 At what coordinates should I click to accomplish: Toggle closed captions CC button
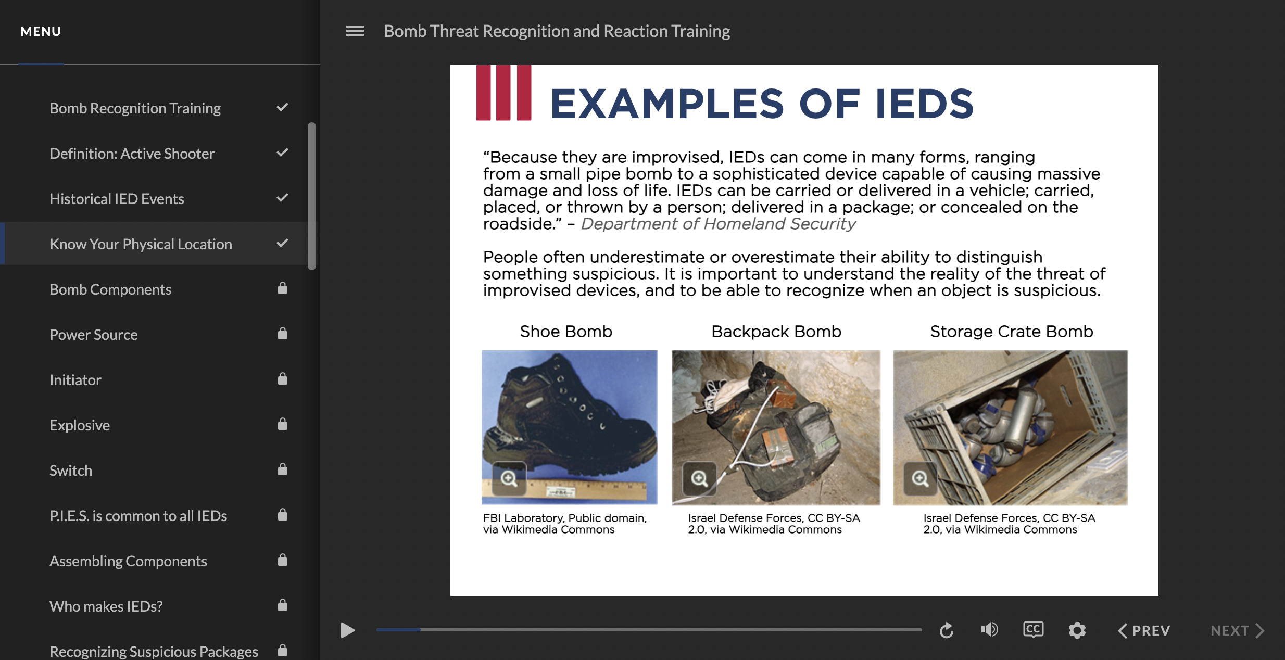point(1033,630)
